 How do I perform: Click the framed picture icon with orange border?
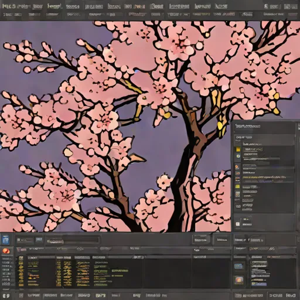[237, 194]
